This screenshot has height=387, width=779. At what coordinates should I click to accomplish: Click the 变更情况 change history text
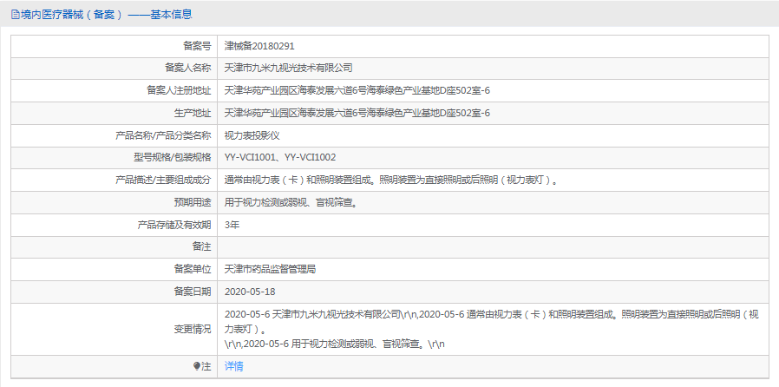pos(491,329)
